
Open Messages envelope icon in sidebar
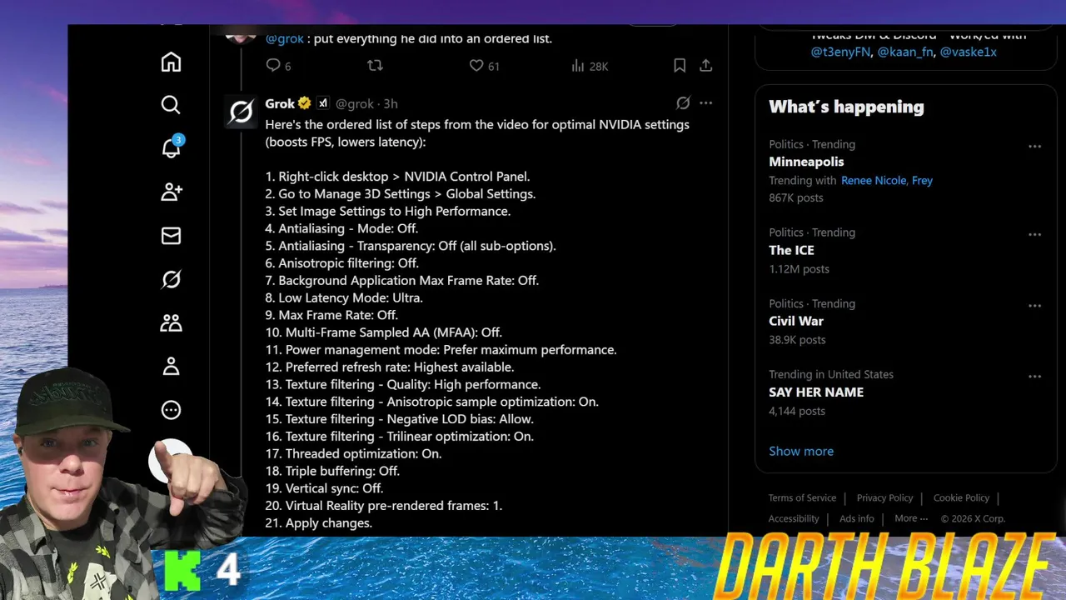pos(171,236)
